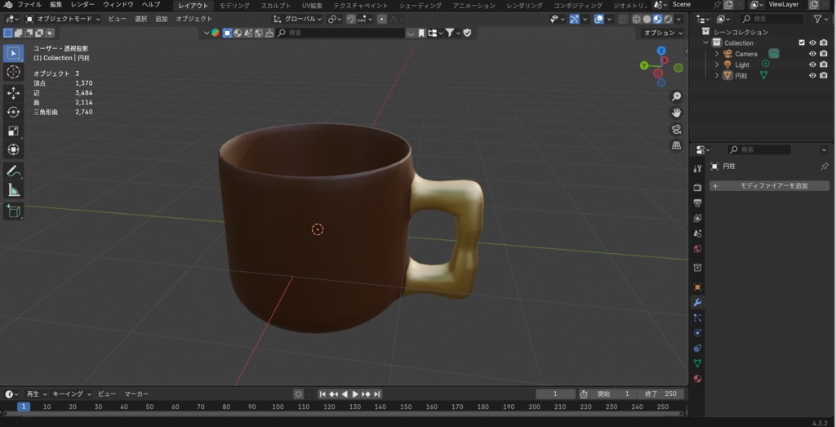
Task: Switch to rendered viewport shading
Action: (x=668, y=20)
